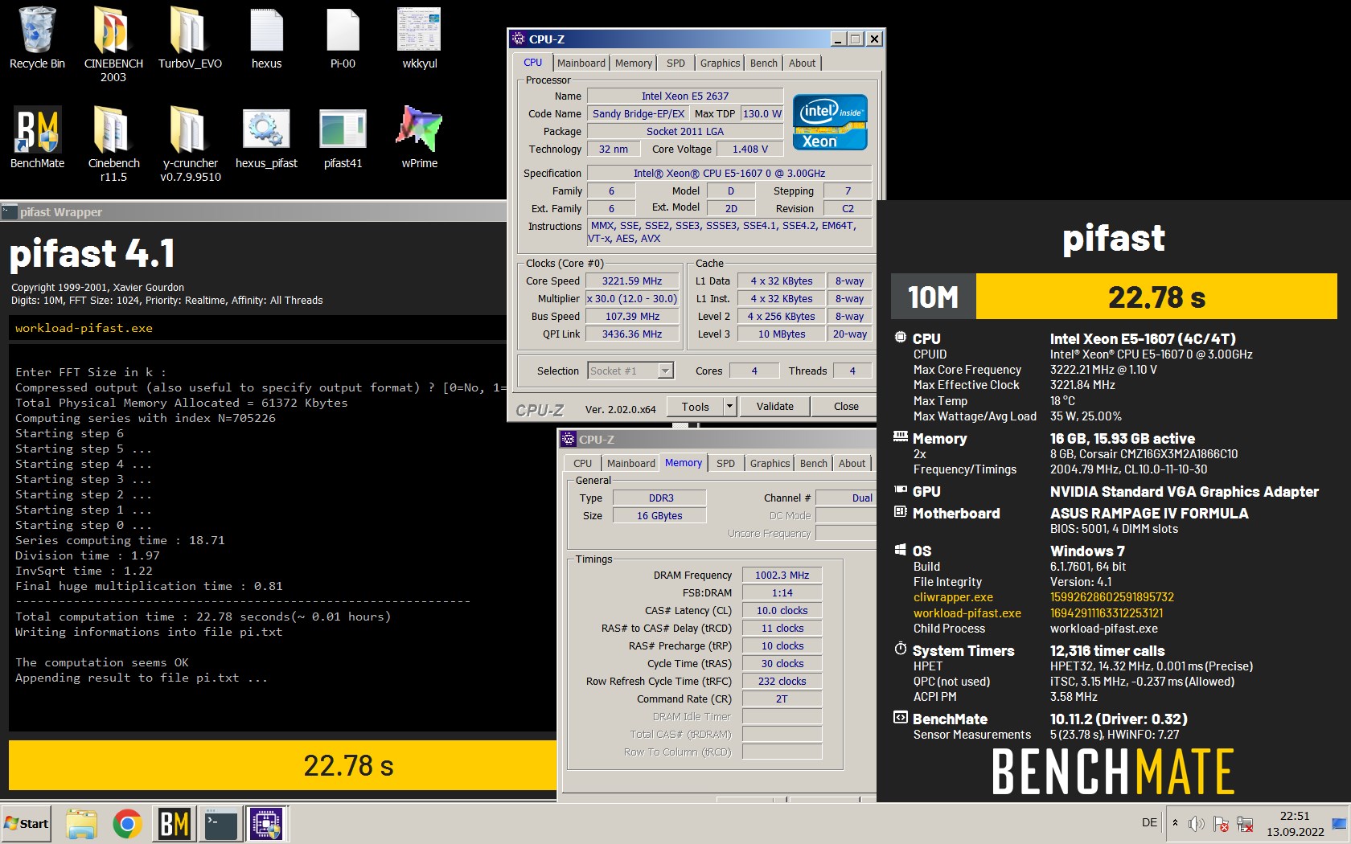1351x844 pixels.
Task: Click the Multiplier value x 30.0
Action: pos(632,298)
